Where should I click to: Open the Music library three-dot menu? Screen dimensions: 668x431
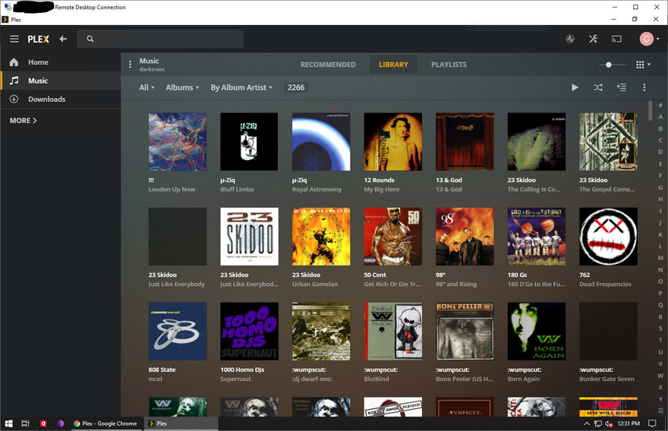click(x=130, y=64)
